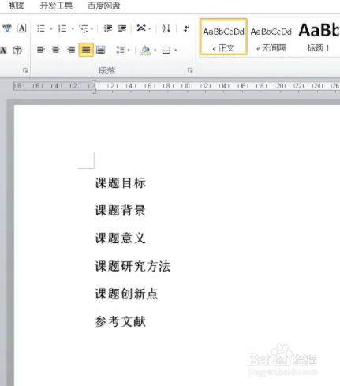
Task: Click the Sort icon
Action: (x=166, y=28)
